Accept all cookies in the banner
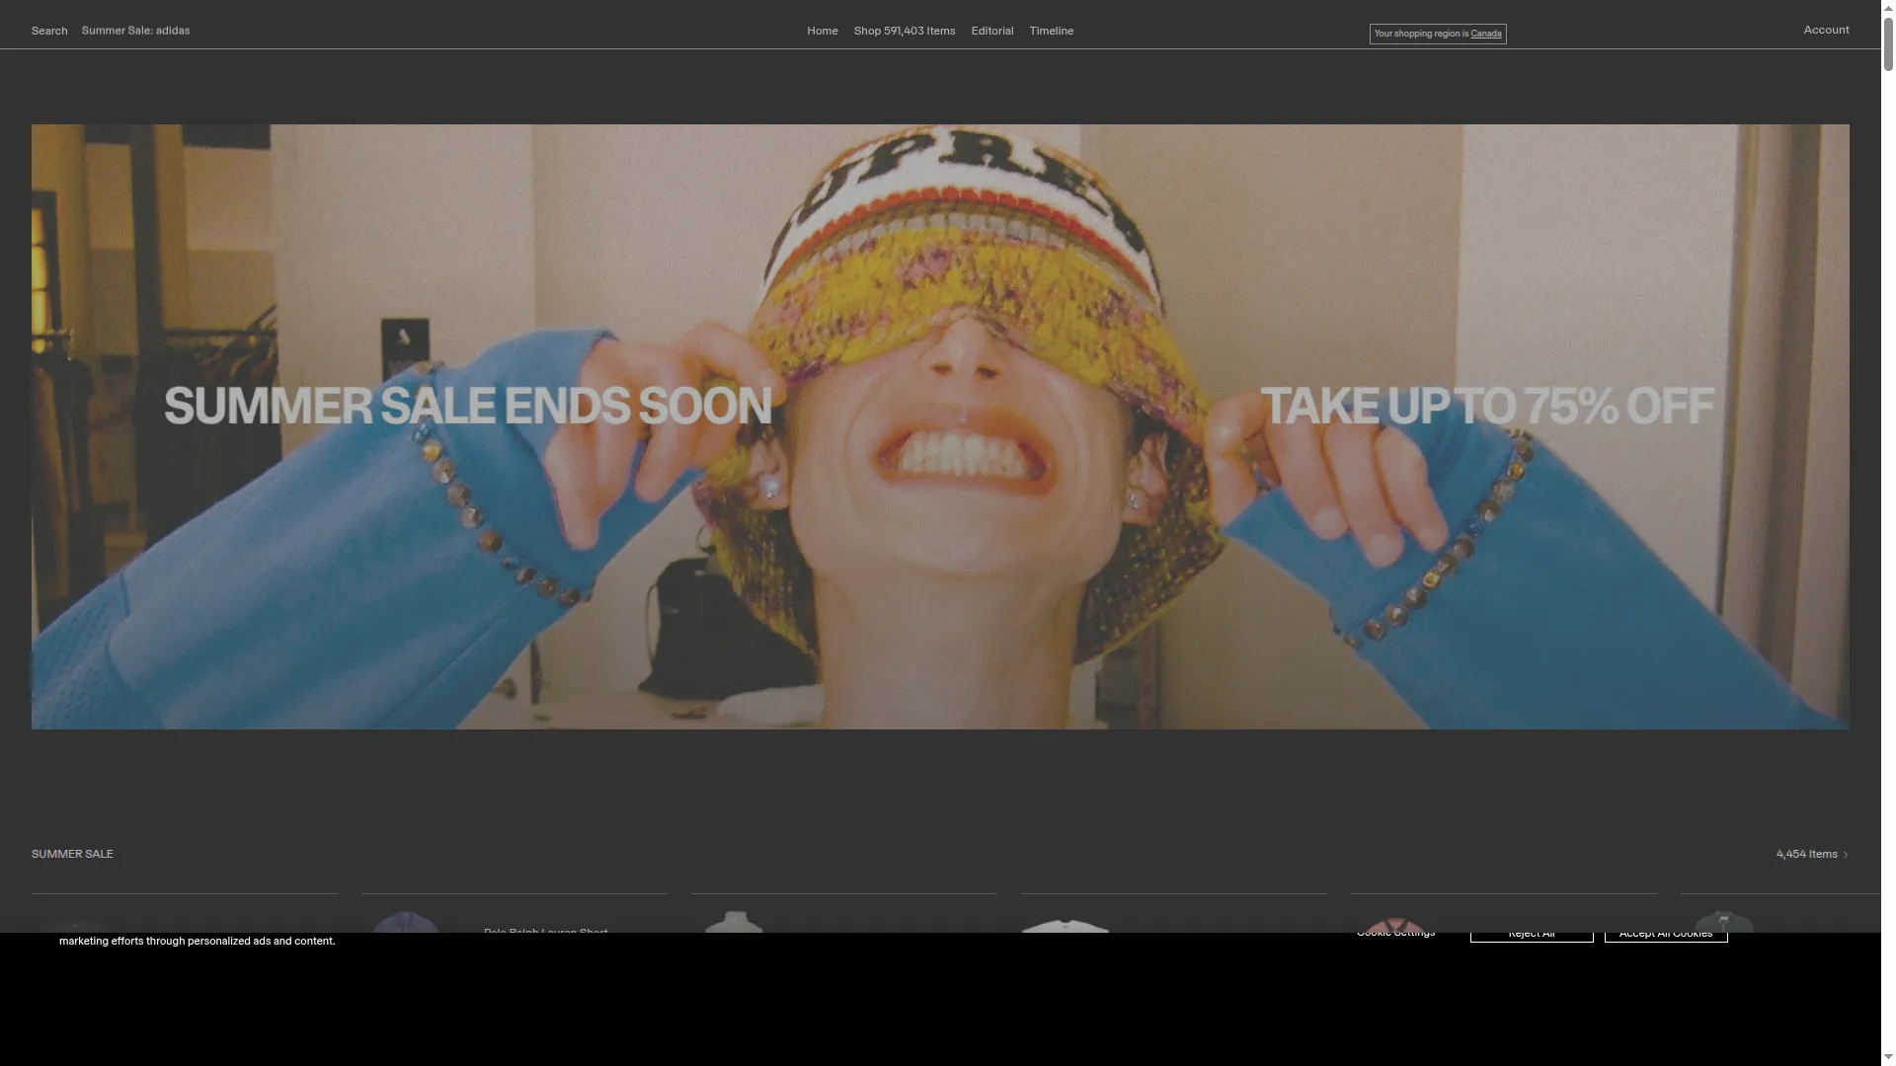 [1666, 934]
